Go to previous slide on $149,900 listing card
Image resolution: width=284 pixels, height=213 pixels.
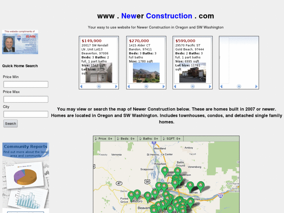[x=81, y=86]
